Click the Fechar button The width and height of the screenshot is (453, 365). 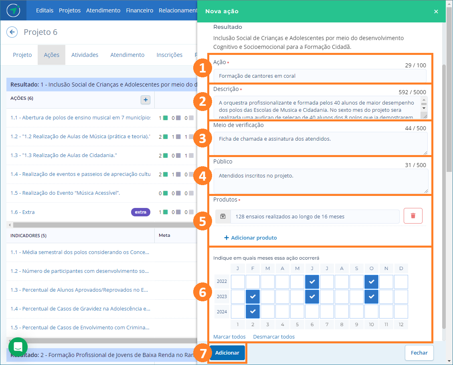(x=419, y=353)
